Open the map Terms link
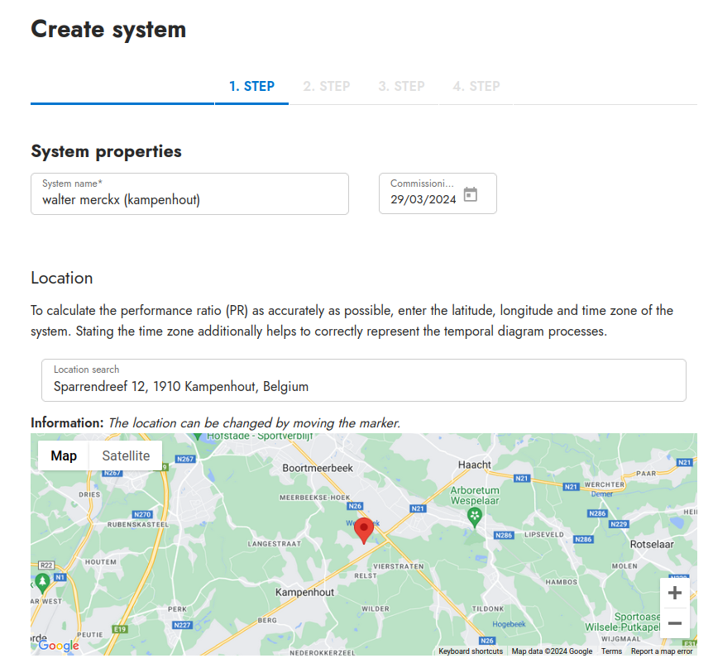The image size is (713, 663). pyautogui.click(x=611, y=651)
